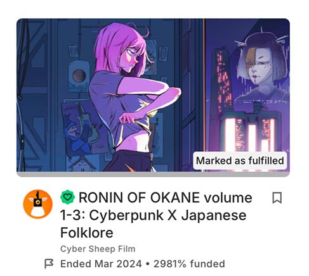Click the round dark circle wall poster
Image resolution: width=309 pixels, height=276 pixels.
[79, 77]
